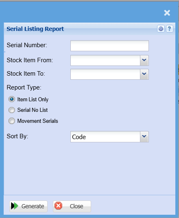
Task: Click the Sort By field showing Code
Action: tap(105, 137)
